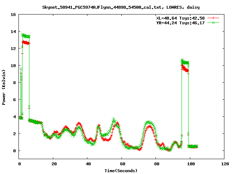Screen dimensions: 232x174
Task: Click the plot title Skynet_58941_PGC5974AJFlynn_44898_54500_cal.txt
Action: pos(103,7)
